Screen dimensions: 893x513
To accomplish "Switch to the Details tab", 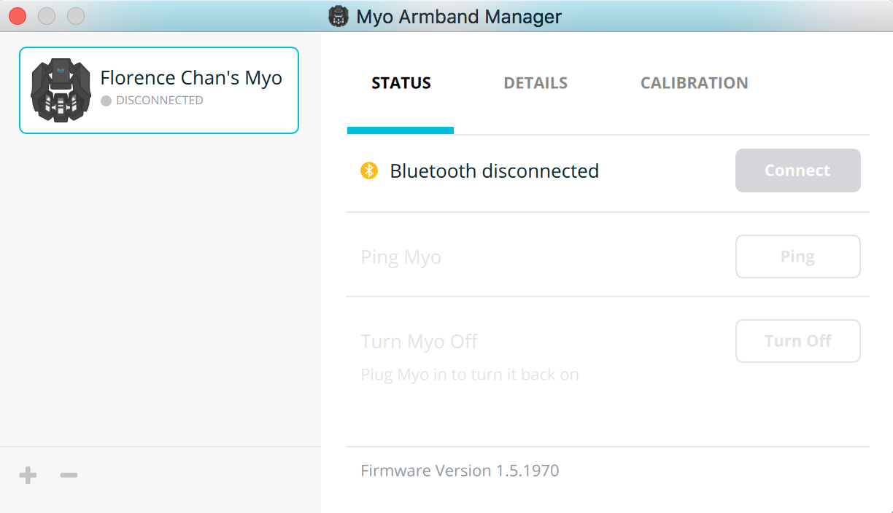I will click(x=536, y=83).
